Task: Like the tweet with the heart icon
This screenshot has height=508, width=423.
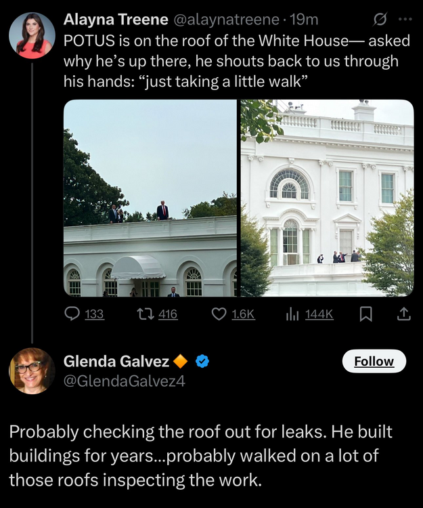Action: [219, 314]
